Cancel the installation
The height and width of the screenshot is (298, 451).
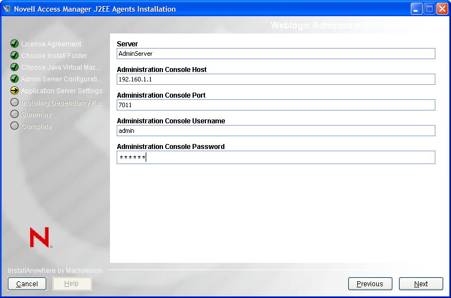click(x=27, y=284)
